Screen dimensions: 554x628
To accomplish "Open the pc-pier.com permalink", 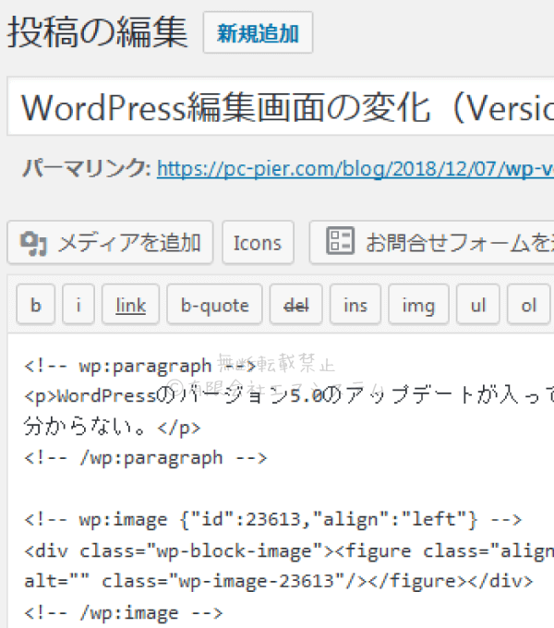I will (x=355, y=169).
